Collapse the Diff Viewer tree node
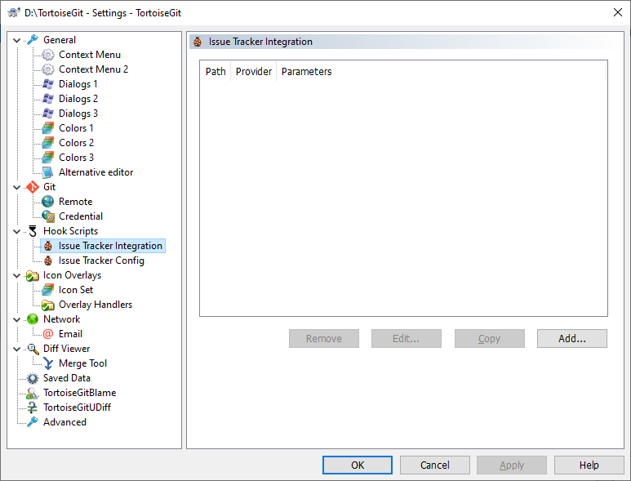 (x=17, y=349)
